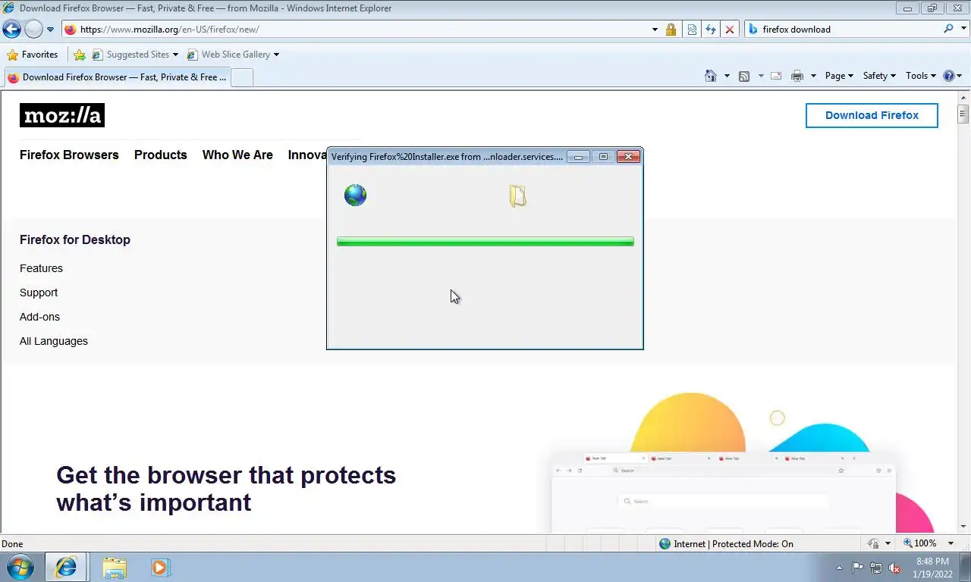Open the Help question mark menu

point(952,76)
